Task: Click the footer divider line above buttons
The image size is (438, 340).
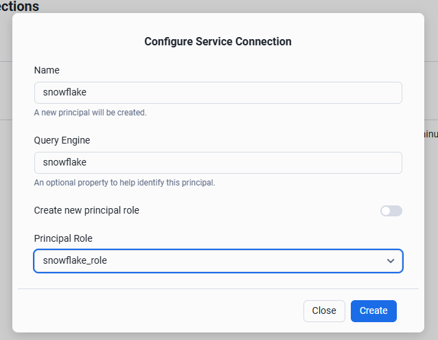Action: click(218, 288)
